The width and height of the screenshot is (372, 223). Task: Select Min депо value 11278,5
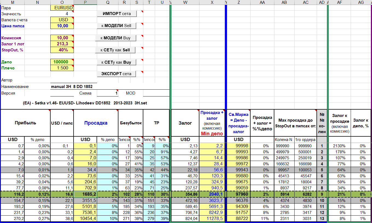click(x=212, y=218)
